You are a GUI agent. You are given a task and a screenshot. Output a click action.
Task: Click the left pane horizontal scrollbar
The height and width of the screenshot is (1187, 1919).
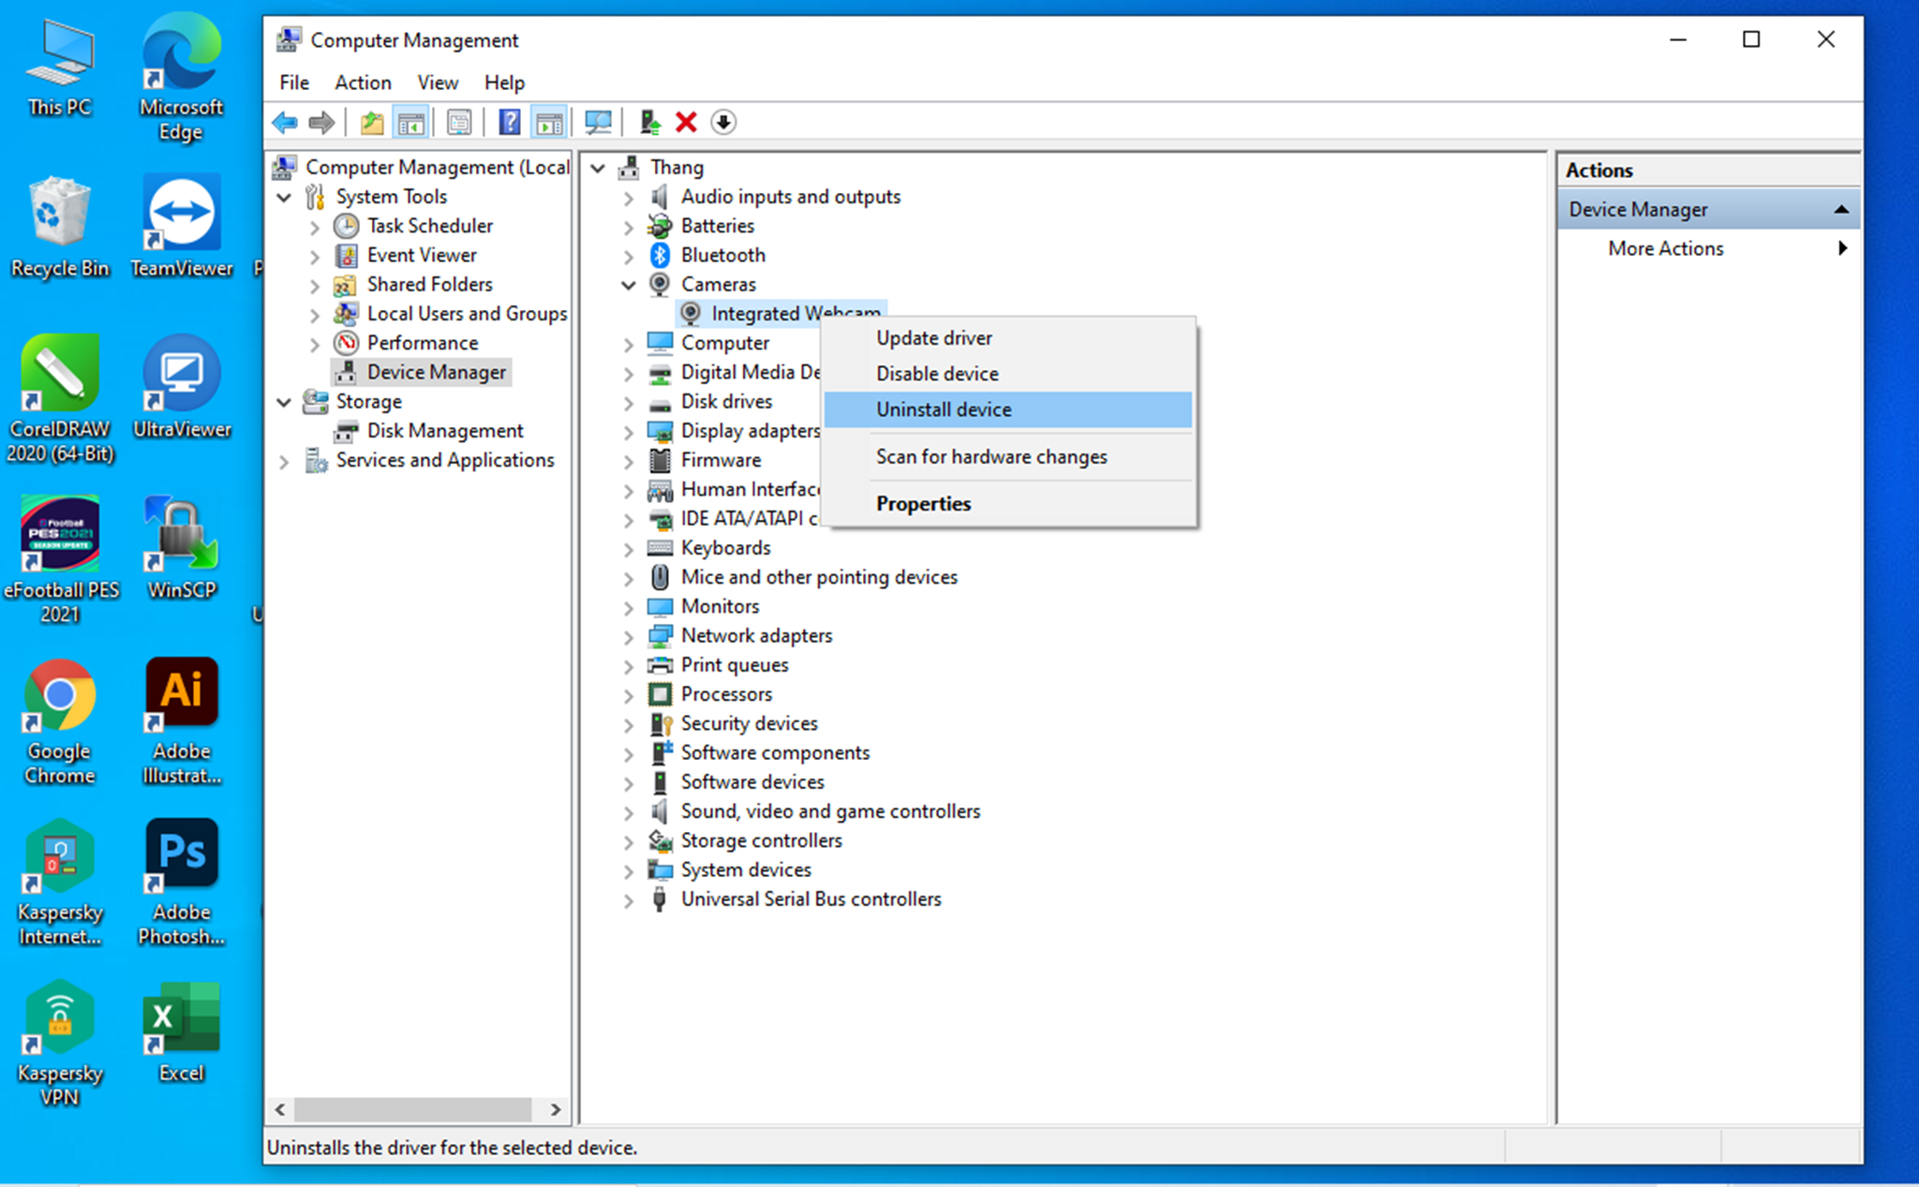413,1109
